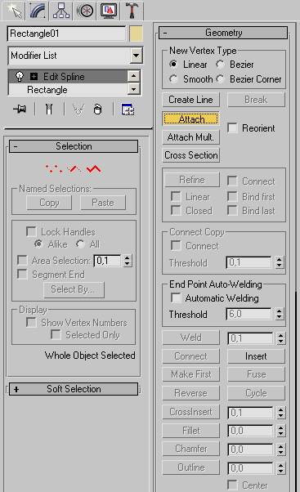Click the Pin Stack icon
300x492 pixels.
(20, 110)
